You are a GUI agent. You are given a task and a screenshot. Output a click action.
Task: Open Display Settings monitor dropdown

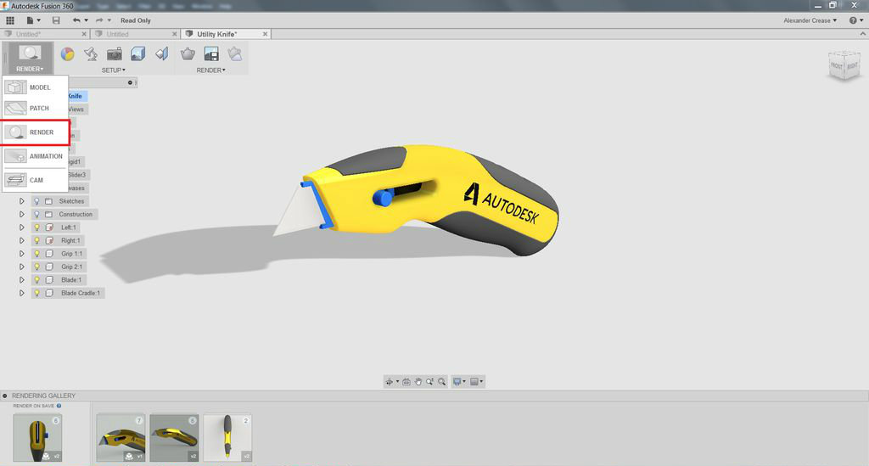(458, 382)
